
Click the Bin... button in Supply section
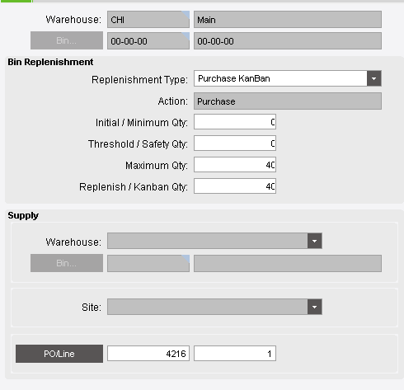pyautogui.click(x=67, y=263)
